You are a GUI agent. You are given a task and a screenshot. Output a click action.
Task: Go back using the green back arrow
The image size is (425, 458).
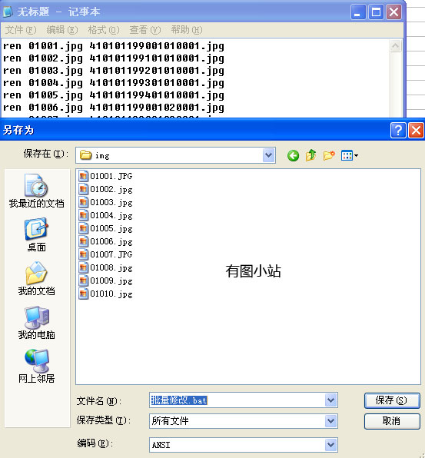293,155
